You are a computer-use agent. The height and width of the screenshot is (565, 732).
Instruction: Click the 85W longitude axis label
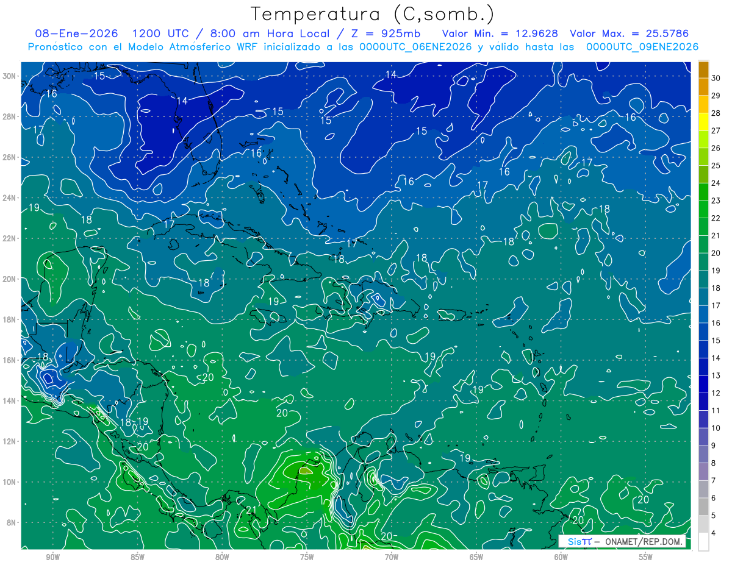coord(137,557)
